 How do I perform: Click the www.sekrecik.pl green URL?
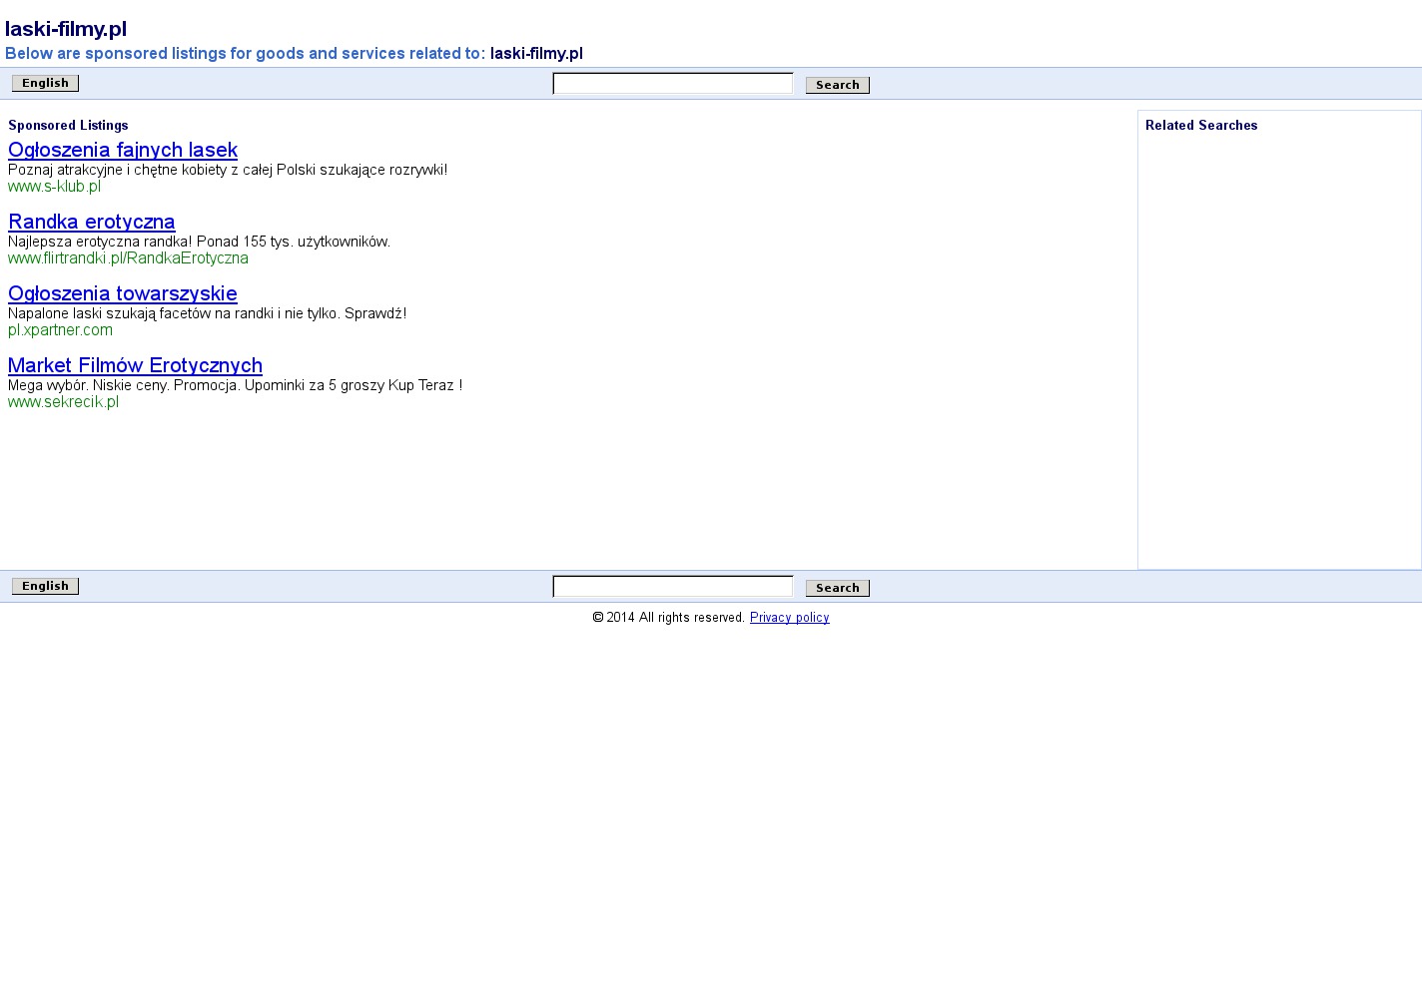[x=63, y=402]
